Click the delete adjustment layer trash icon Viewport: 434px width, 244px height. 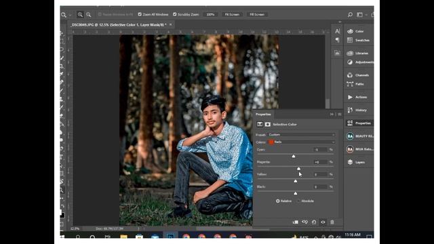tap(332, 222)
